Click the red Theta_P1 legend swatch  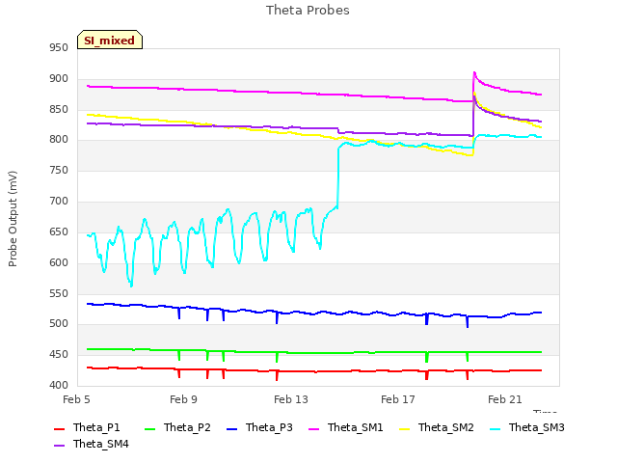coord(59,428)
